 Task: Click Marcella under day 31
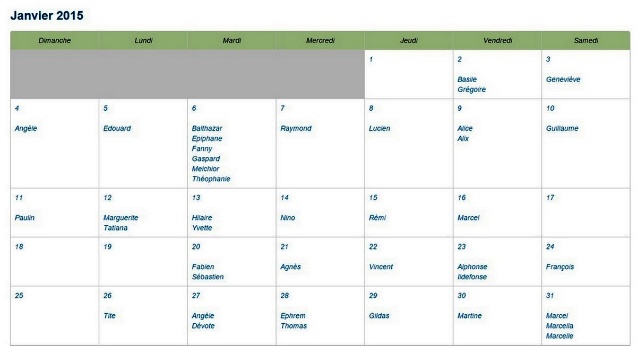click(559, 326)
